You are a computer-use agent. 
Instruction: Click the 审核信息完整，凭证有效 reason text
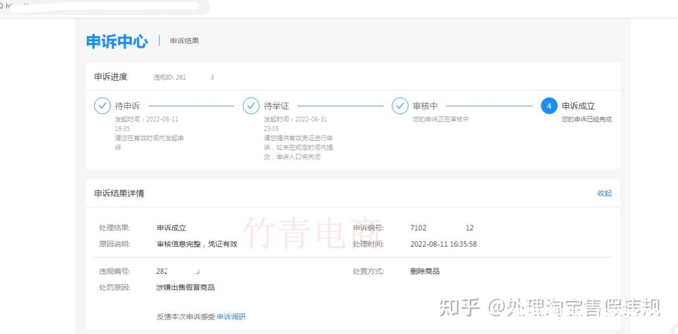(x=196, y=244)
